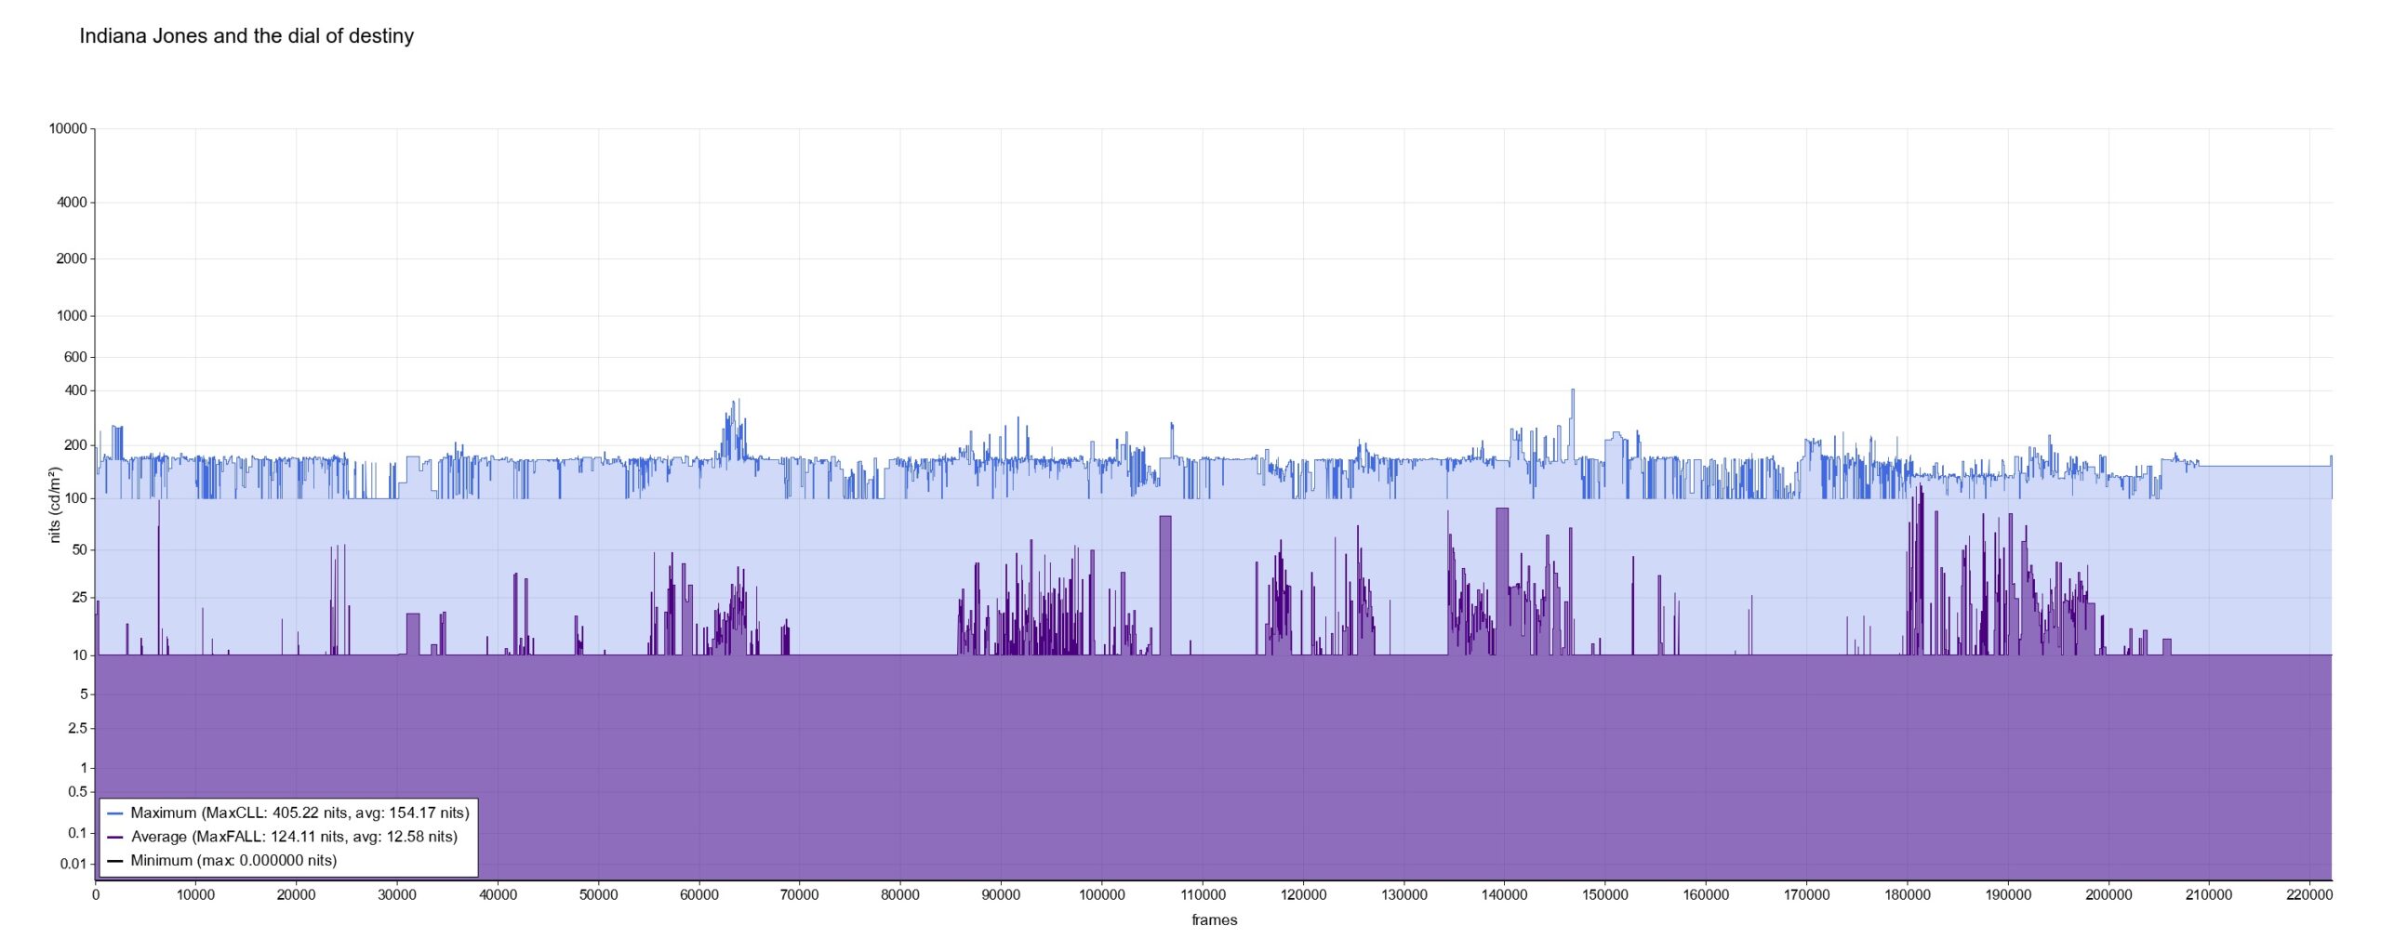The image size is (2381, 952).
Task: Click the 200000 frames x-axis tick
Action: 2108,895
